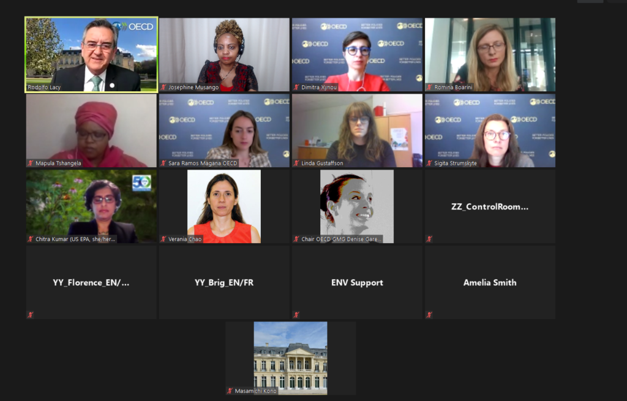Click muted mic icon beside Josephine Musango

click(x=163, y=87)
